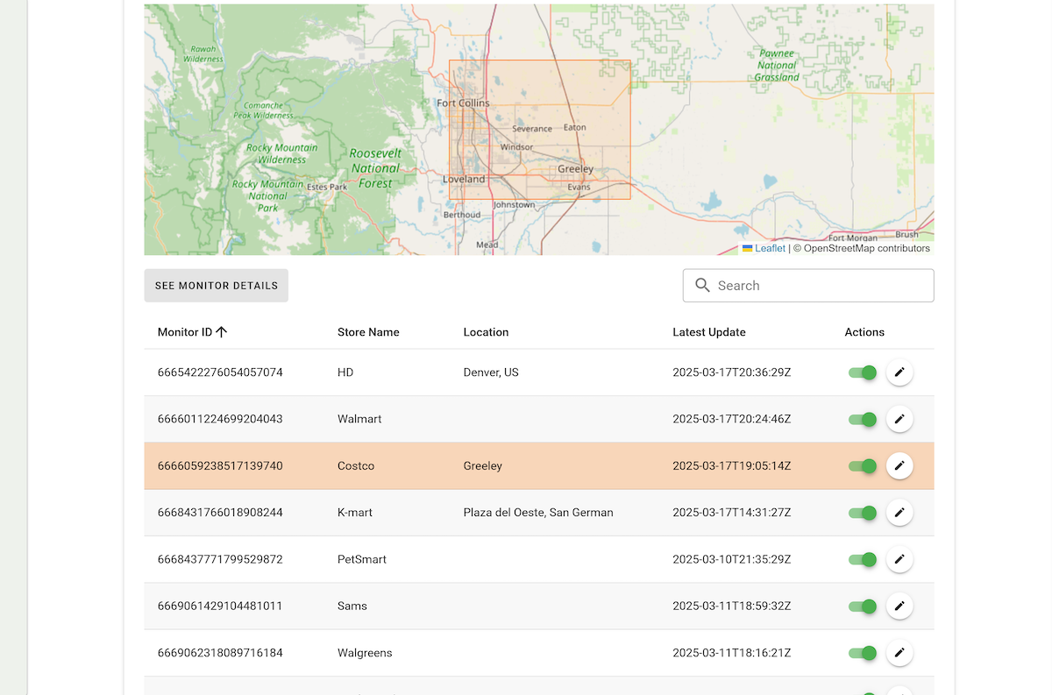Click timestamp 2025-03-10T21:35:29Z
The width and height of the screenshot is (1052, 695).
tap(732, 559)
